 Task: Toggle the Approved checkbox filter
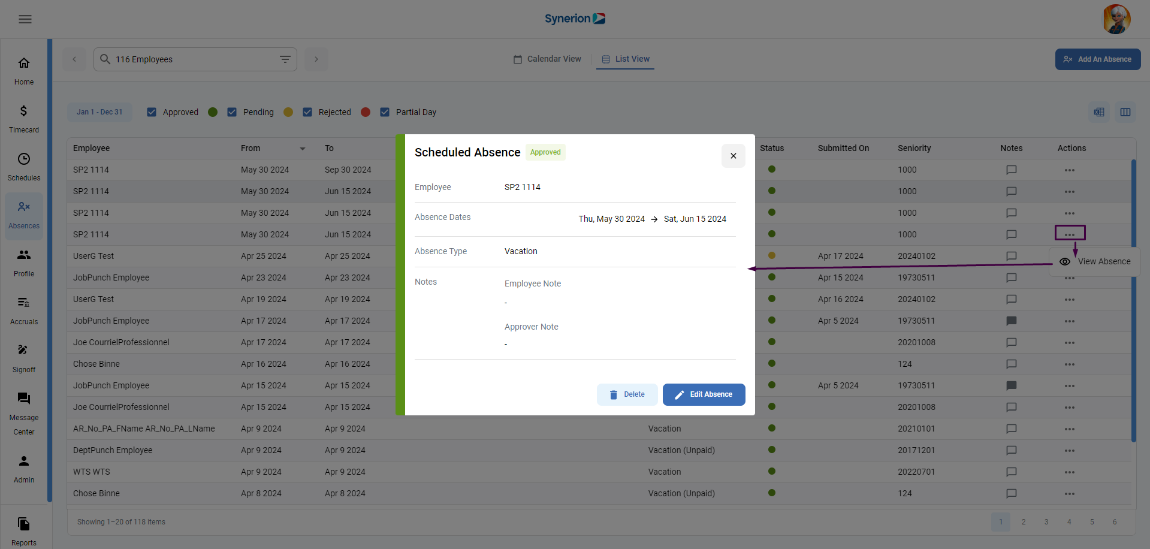pyautogui.click(x=152, y=112)
